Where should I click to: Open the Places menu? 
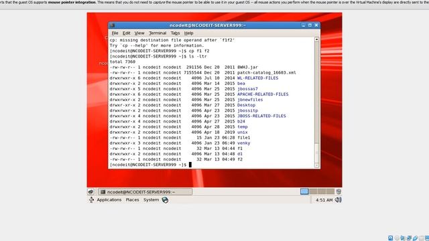[132, 199]
